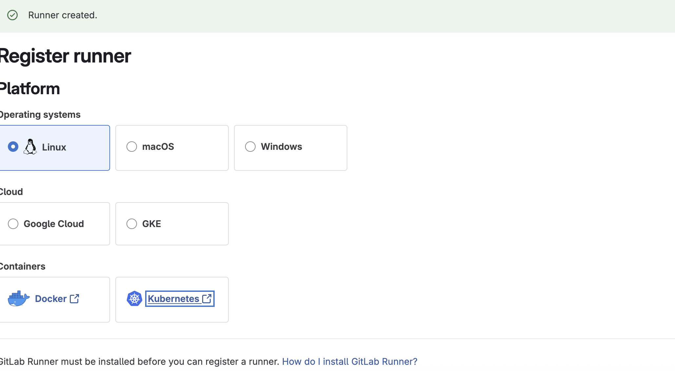
Task: Choose the GKE radio option
Action: [132, 224]
